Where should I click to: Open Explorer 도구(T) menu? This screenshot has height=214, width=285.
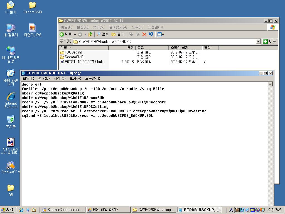[137, 27]
